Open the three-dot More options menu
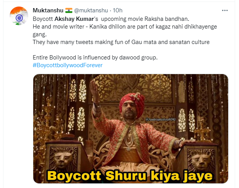 coord(225,10)
